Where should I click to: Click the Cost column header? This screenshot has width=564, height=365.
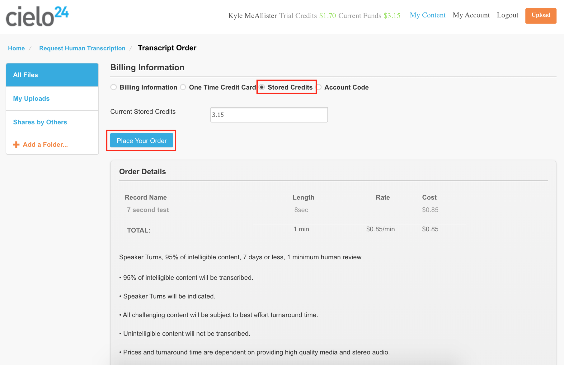click(x=430, y=197)
